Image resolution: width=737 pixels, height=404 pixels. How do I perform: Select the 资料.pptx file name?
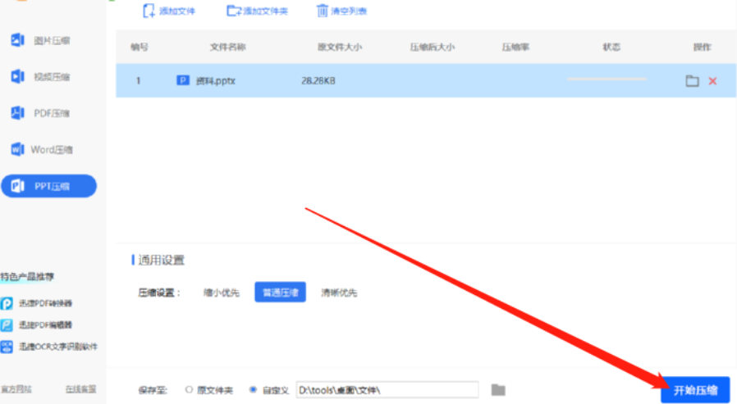click(215, 80)
